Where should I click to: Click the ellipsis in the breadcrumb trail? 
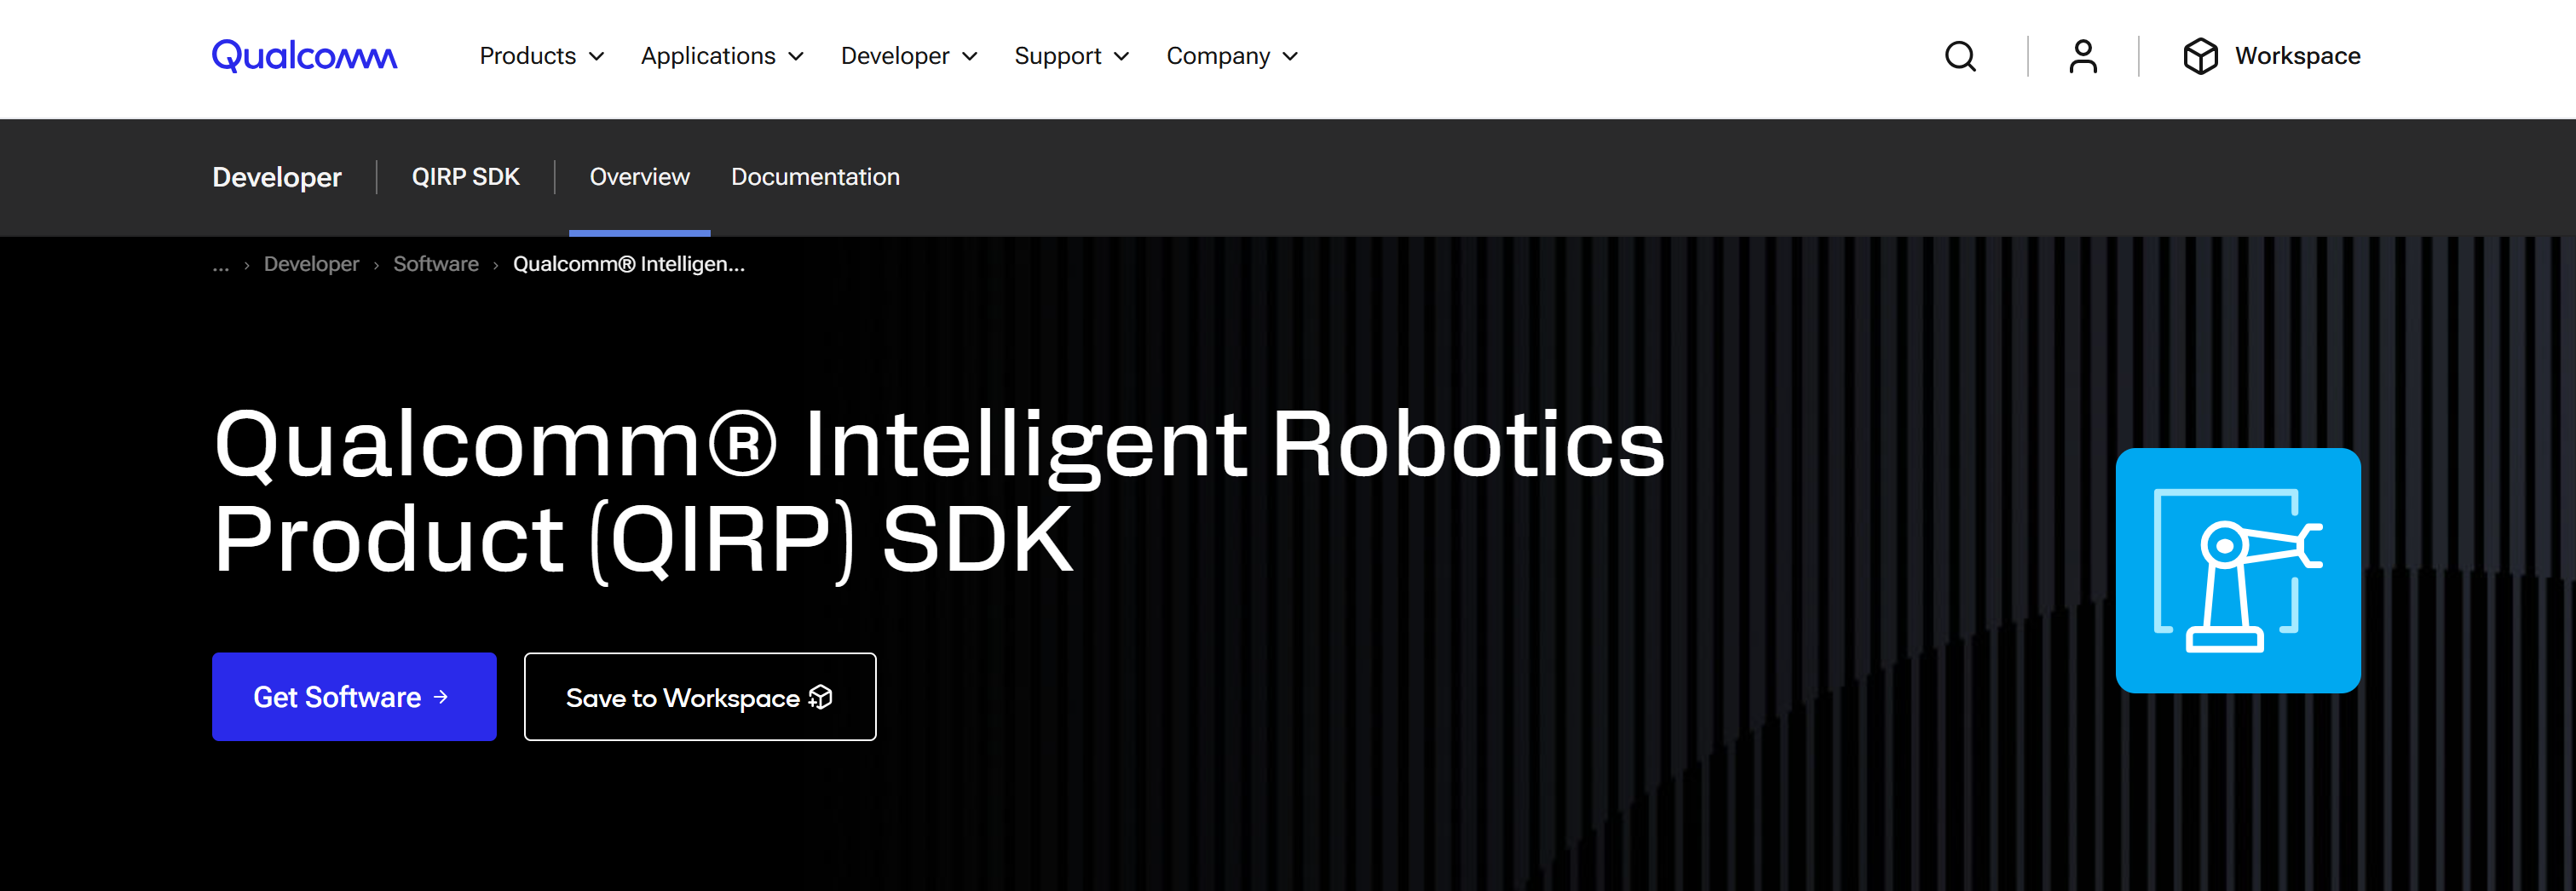(x=221, y=265)
